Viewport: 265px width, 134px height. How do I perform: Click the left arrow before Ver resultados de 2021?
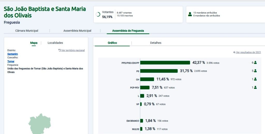tap(234, 52)
